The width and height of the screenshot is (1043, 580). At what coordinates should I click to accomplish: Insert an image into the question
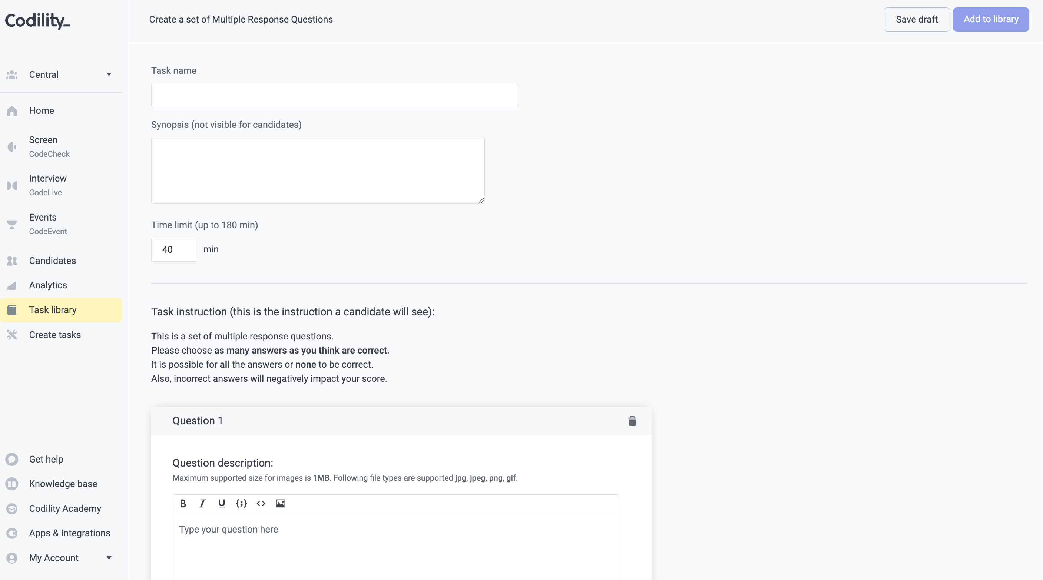click(280, 504)
